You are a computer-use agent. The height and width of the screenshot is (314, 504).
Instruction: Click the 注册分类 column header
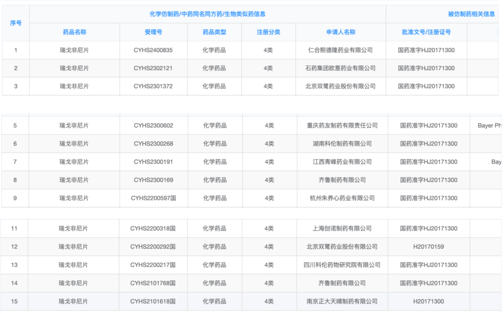(269, 32)
